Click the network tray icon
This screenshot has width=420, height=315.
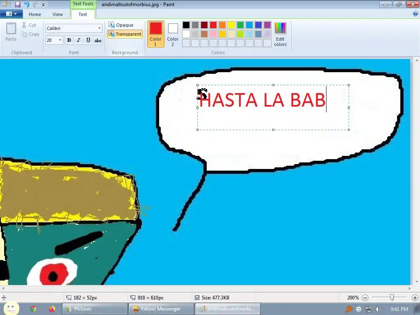point(369,309)
